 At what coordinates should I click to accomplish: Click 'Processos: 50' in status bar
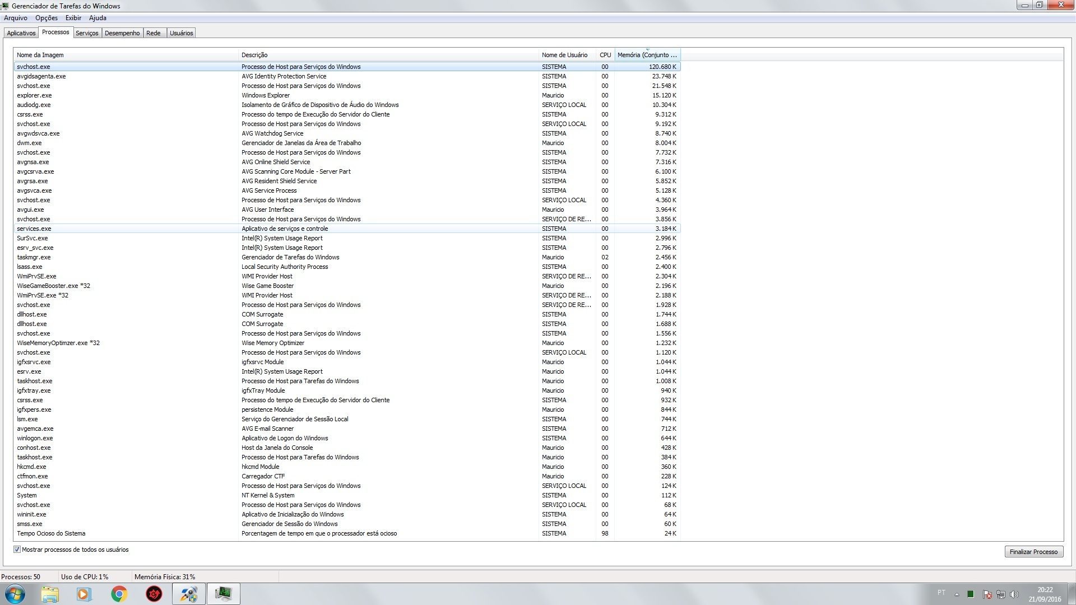(21, 576)
